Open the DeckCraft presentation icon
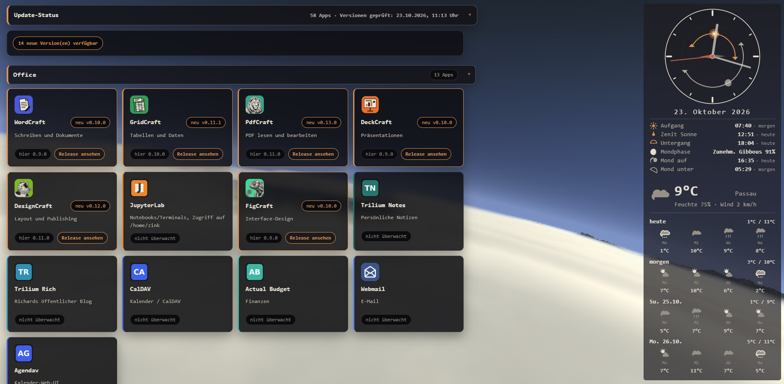 (370, 105)
